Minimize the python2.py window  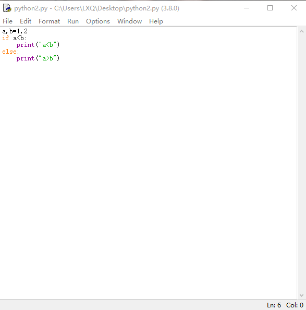[x=247, y=8]
